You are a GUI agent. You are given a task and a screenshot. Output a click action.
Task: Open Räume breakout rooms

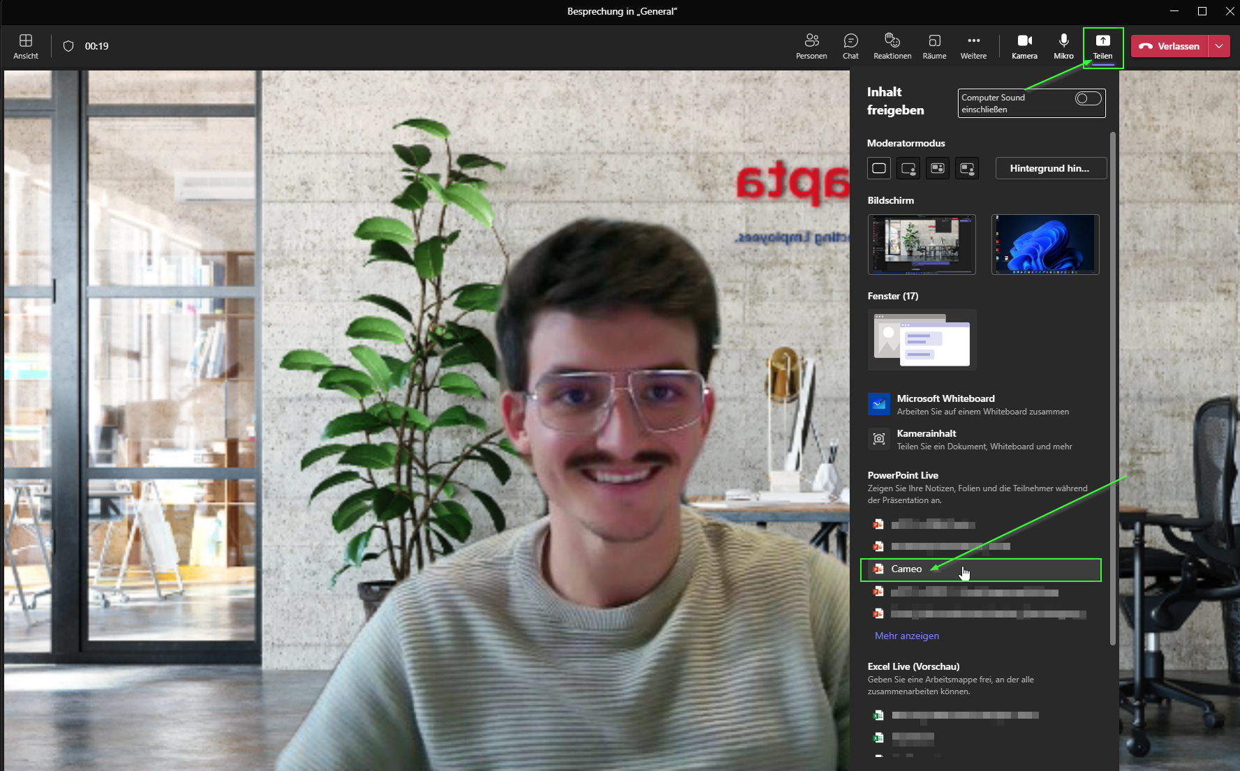click(x=934, y=46)
